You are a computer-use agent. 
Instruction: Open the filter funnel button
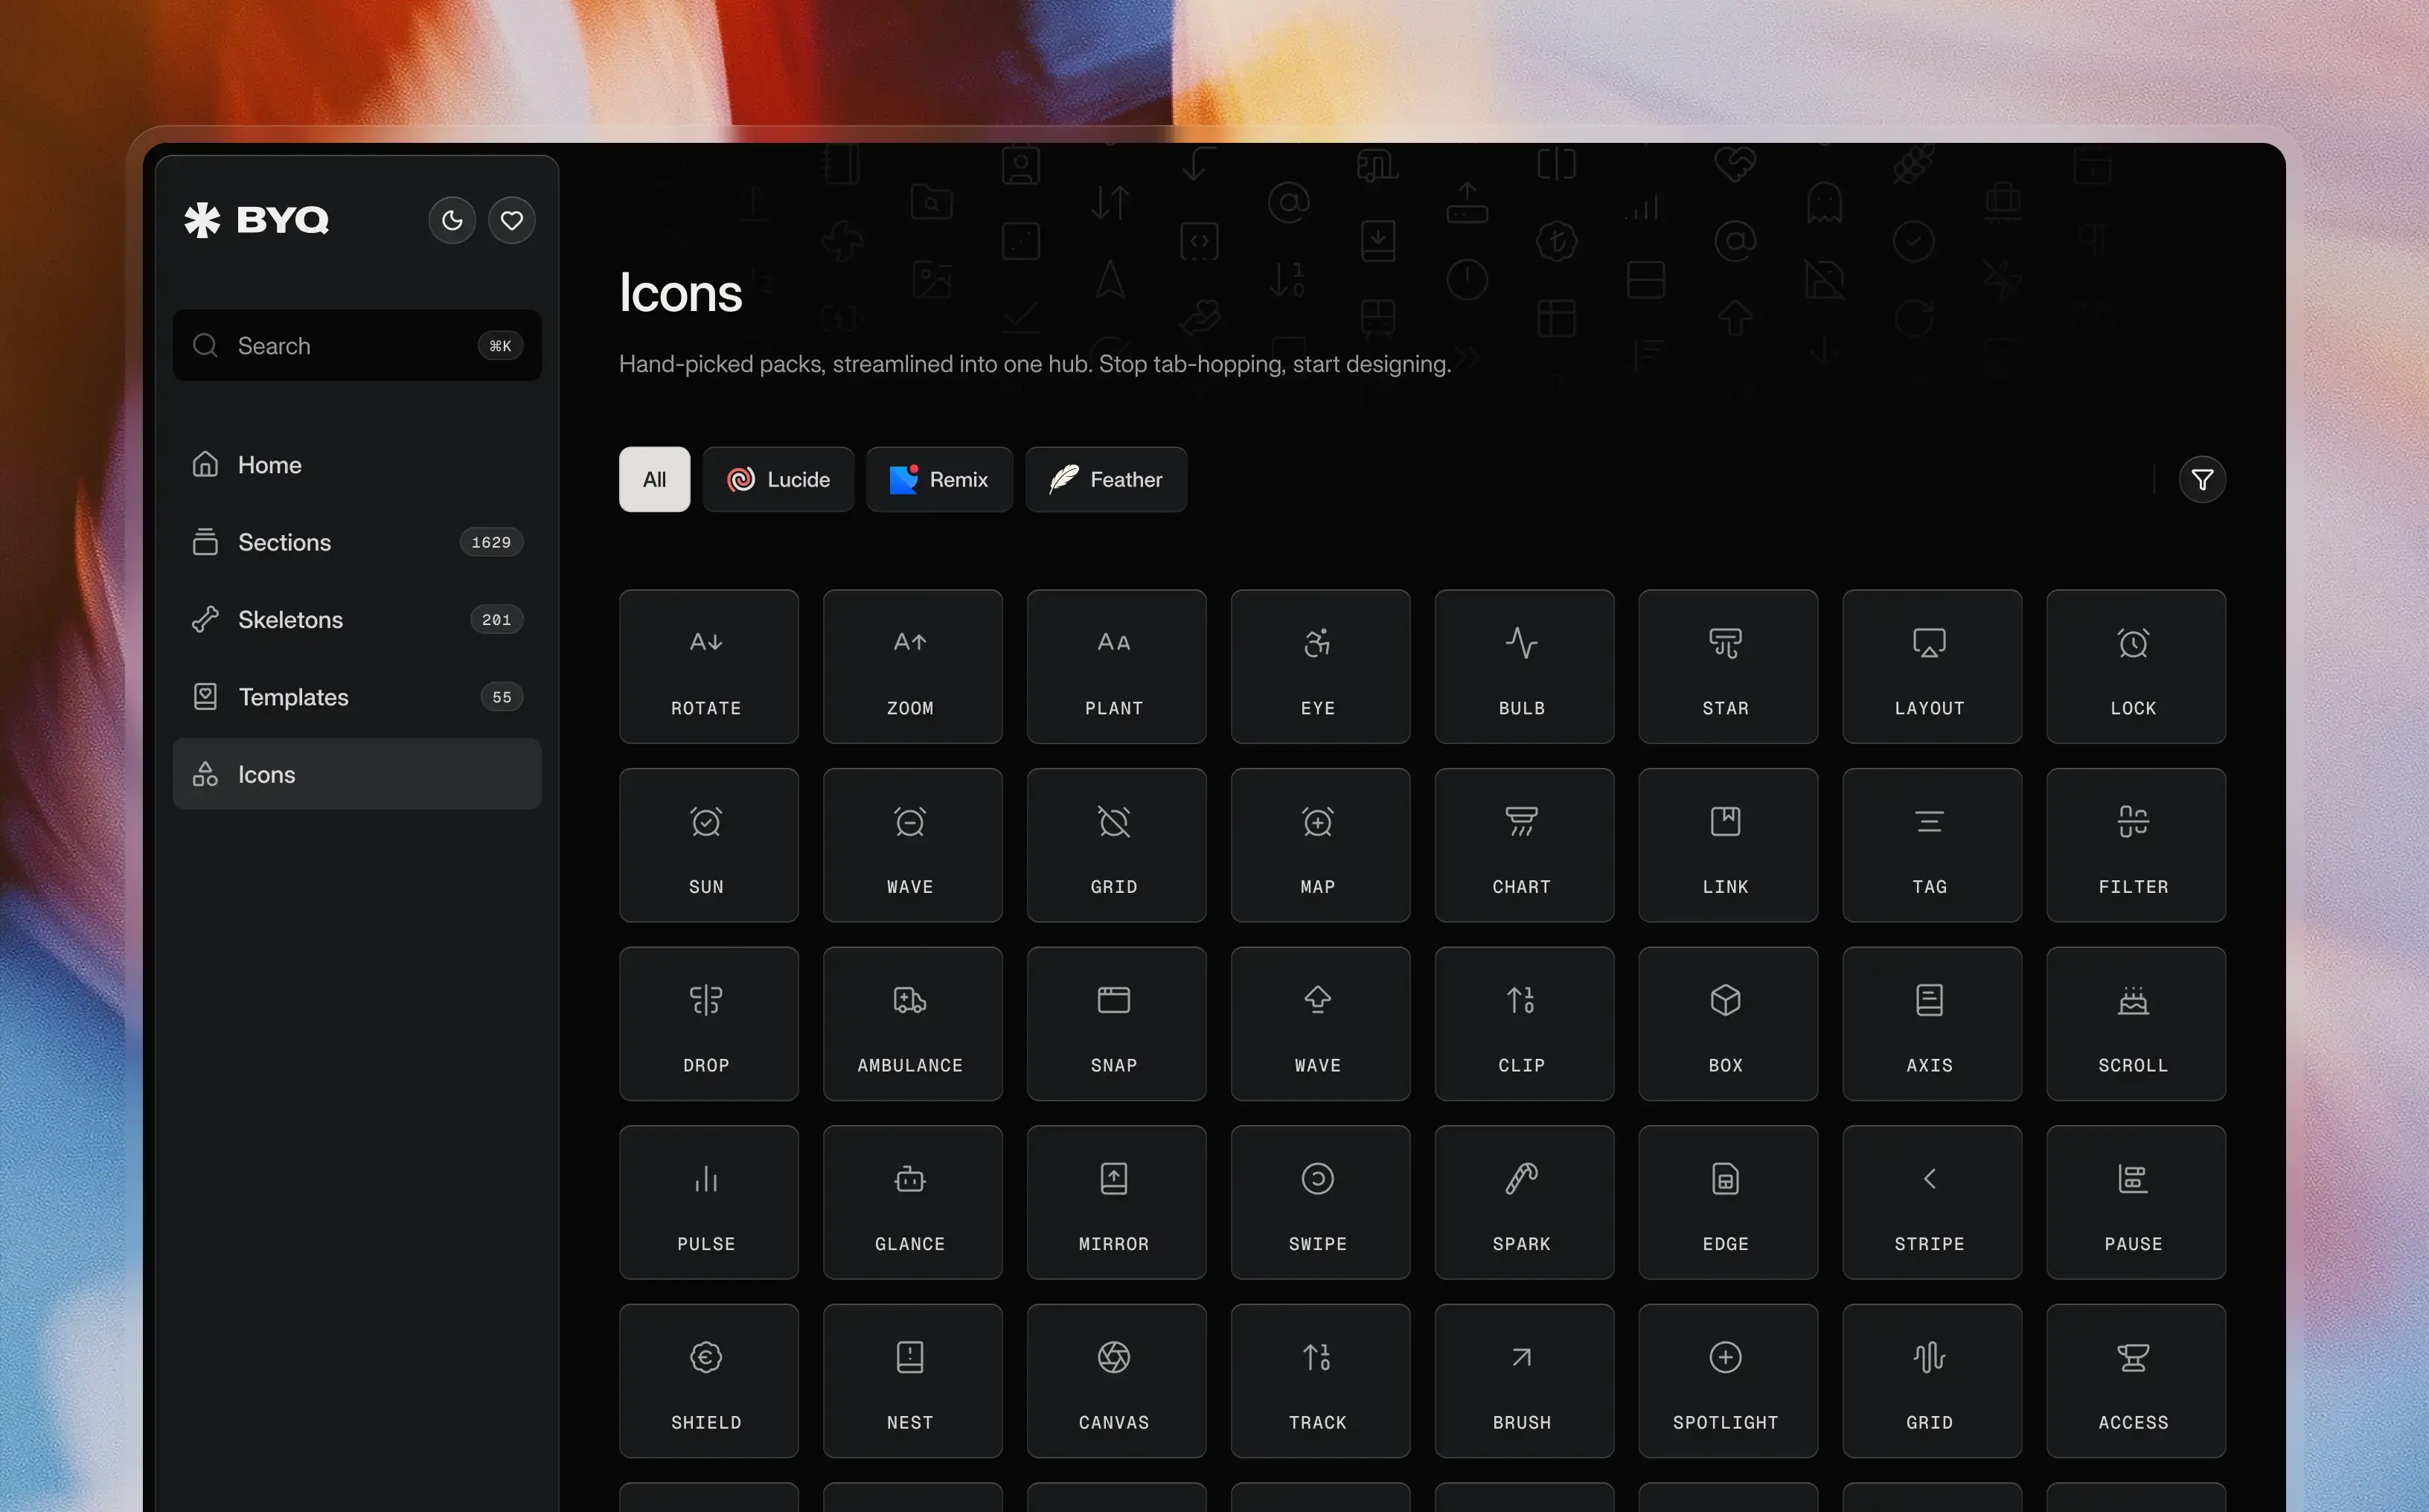click(x=2201, y=480)
